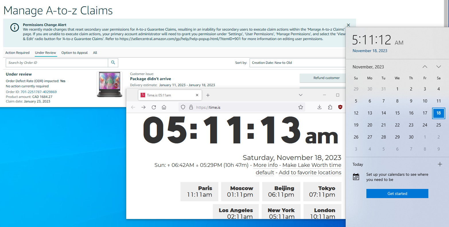The image size is (449, 227).
Task: Click the padlock site security icon
Action: pos(191,107)
